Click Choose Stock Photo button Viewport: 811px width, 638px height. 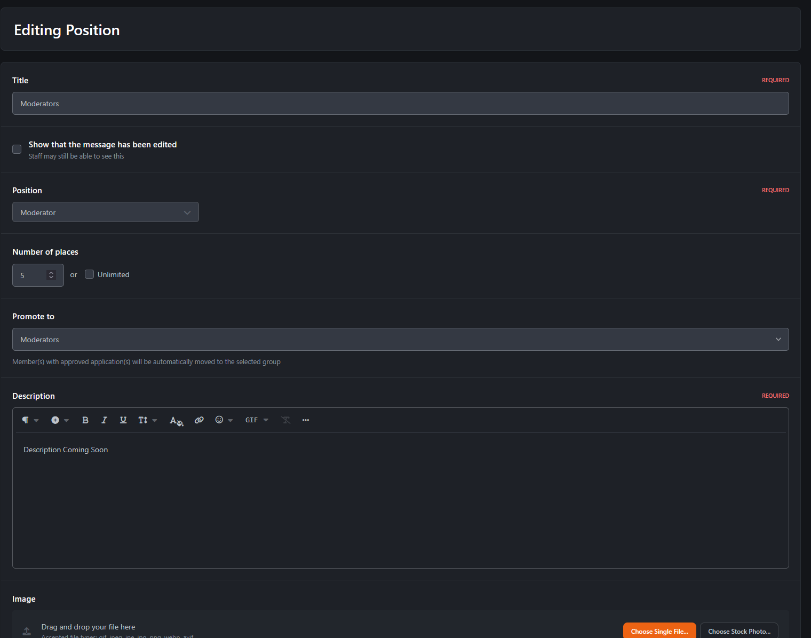(739, 631)
